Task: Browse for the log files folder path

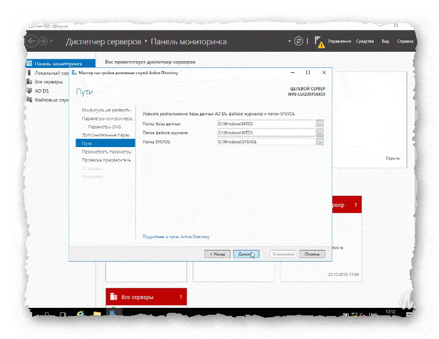Action: coord(320,133)
